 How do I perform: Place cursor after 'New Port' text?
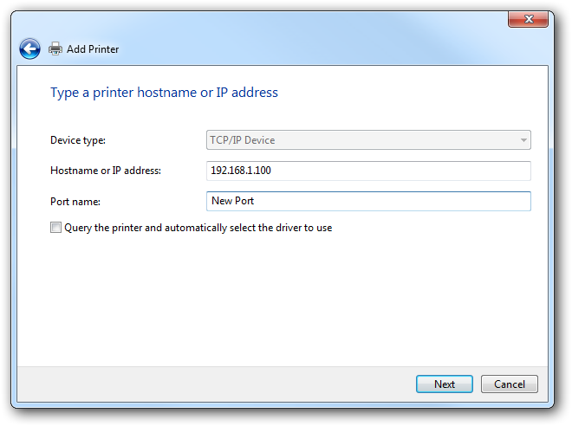point(255,201)
